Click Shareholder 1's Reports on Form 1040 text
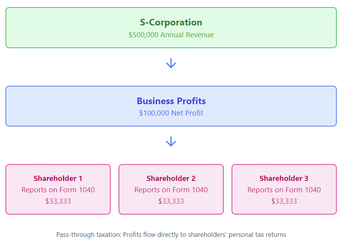345x242 pixels. coord(58,190)
